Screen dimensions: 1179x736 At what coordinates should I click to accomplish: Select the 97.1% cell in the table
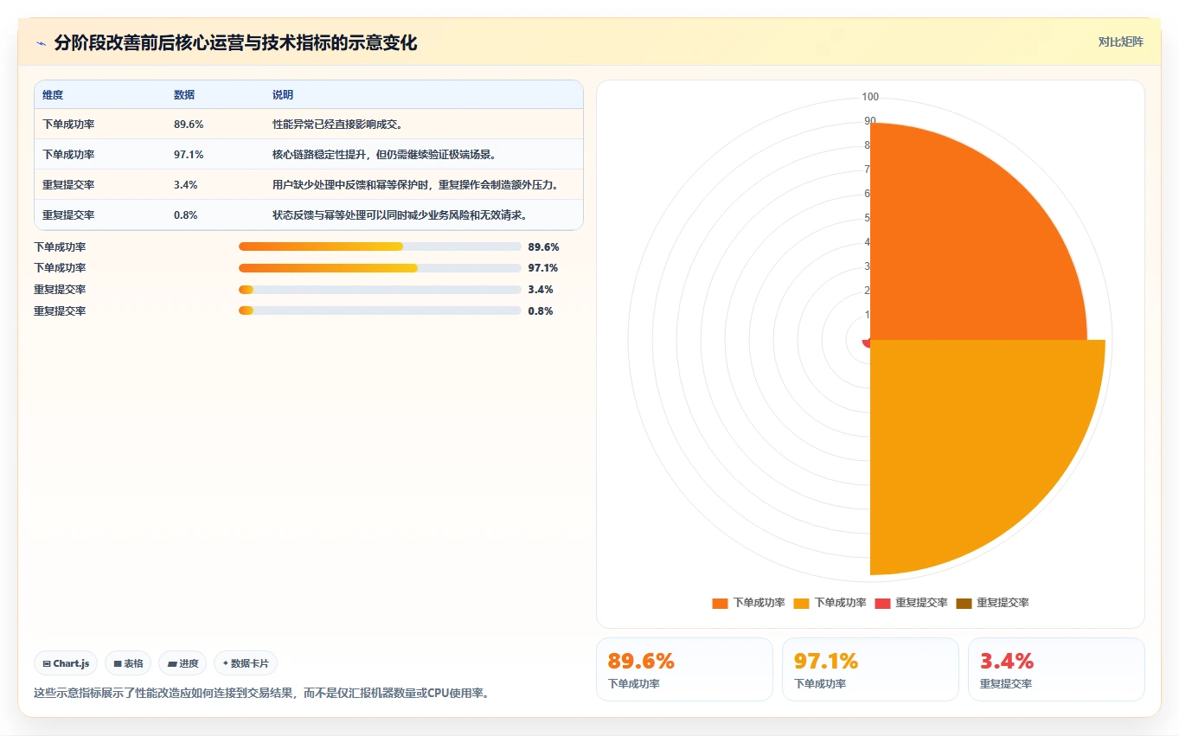[x=189, y=155]
